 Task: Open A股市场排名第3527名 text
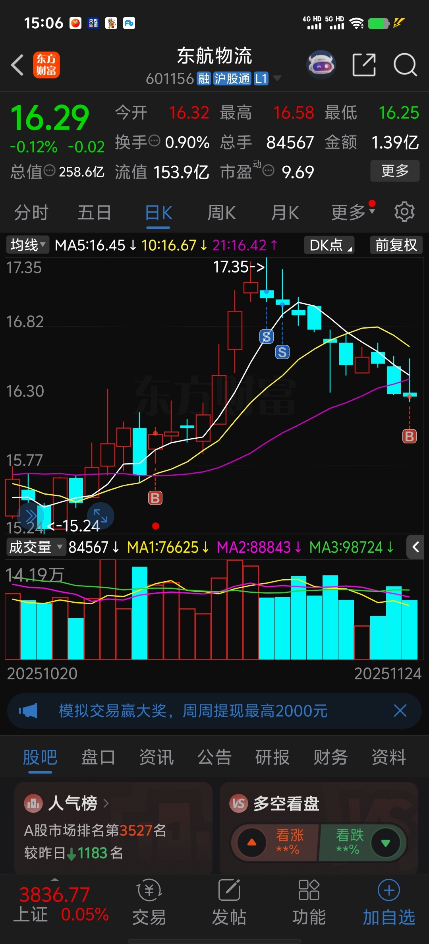(95, 830)
